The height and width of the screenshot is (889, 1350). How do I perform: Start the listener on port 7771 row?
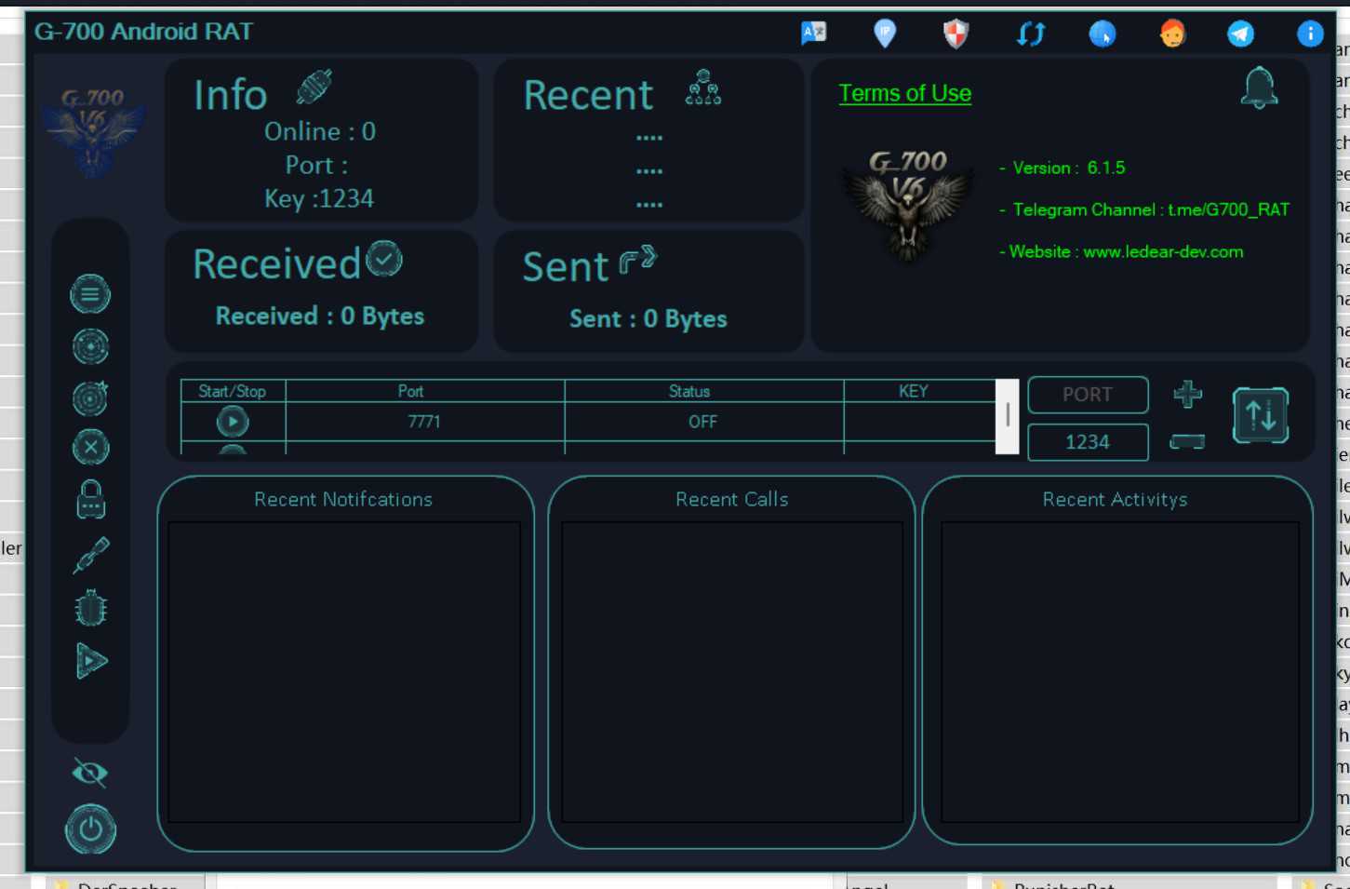pyautogui.click(x=233, y=422)
